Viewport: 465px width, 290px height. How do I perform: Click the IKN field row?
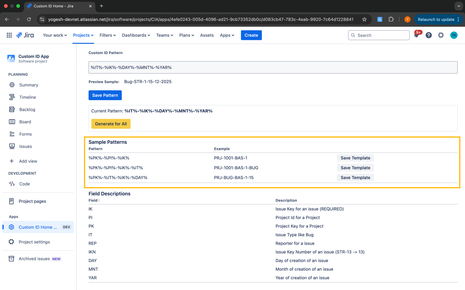[273, 252]
